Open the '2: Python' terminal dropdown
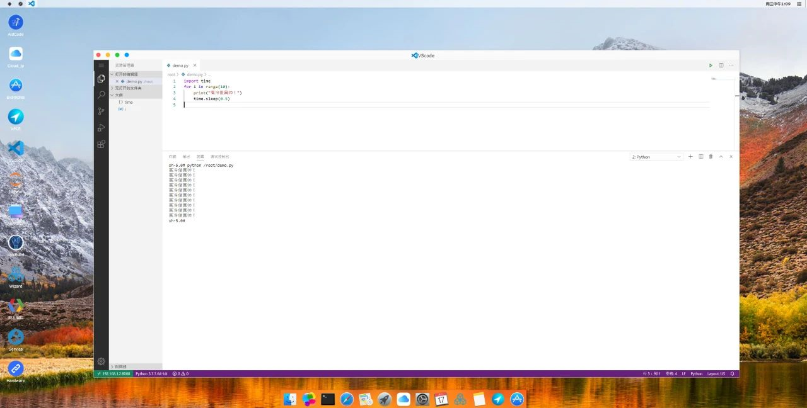Viewport: 807px width, 408px height. [656, 157]
